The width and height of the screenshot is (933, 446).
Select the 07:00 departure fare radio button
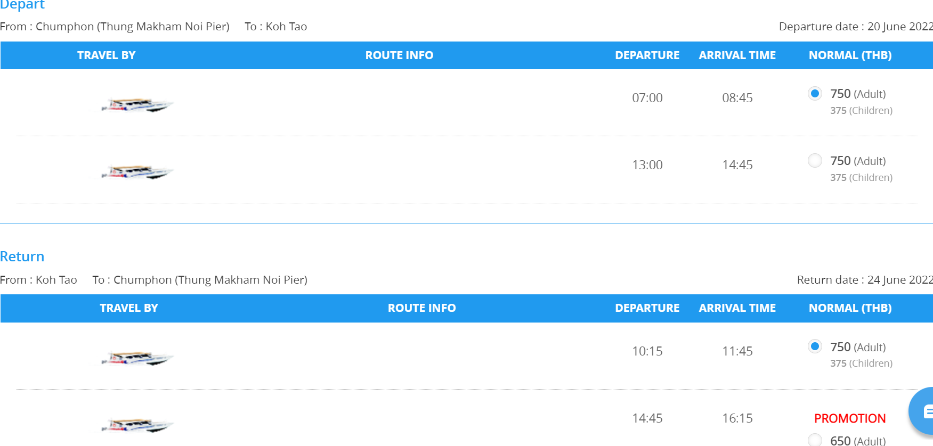point(815,94)
